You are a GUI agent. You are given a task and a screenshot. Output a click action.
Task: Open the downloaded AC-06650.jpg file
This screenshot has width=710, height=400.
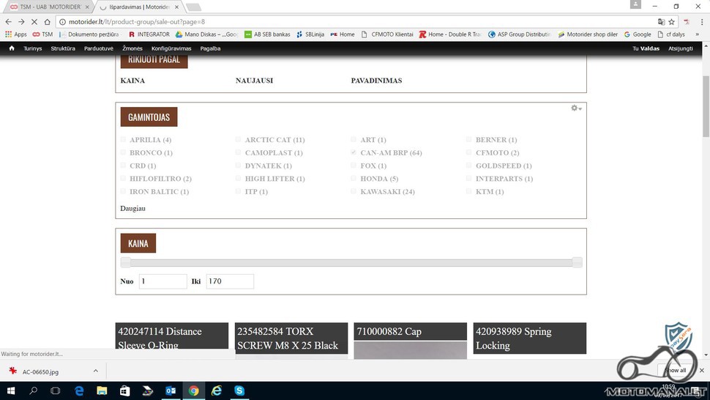click(x=40, y=372)
